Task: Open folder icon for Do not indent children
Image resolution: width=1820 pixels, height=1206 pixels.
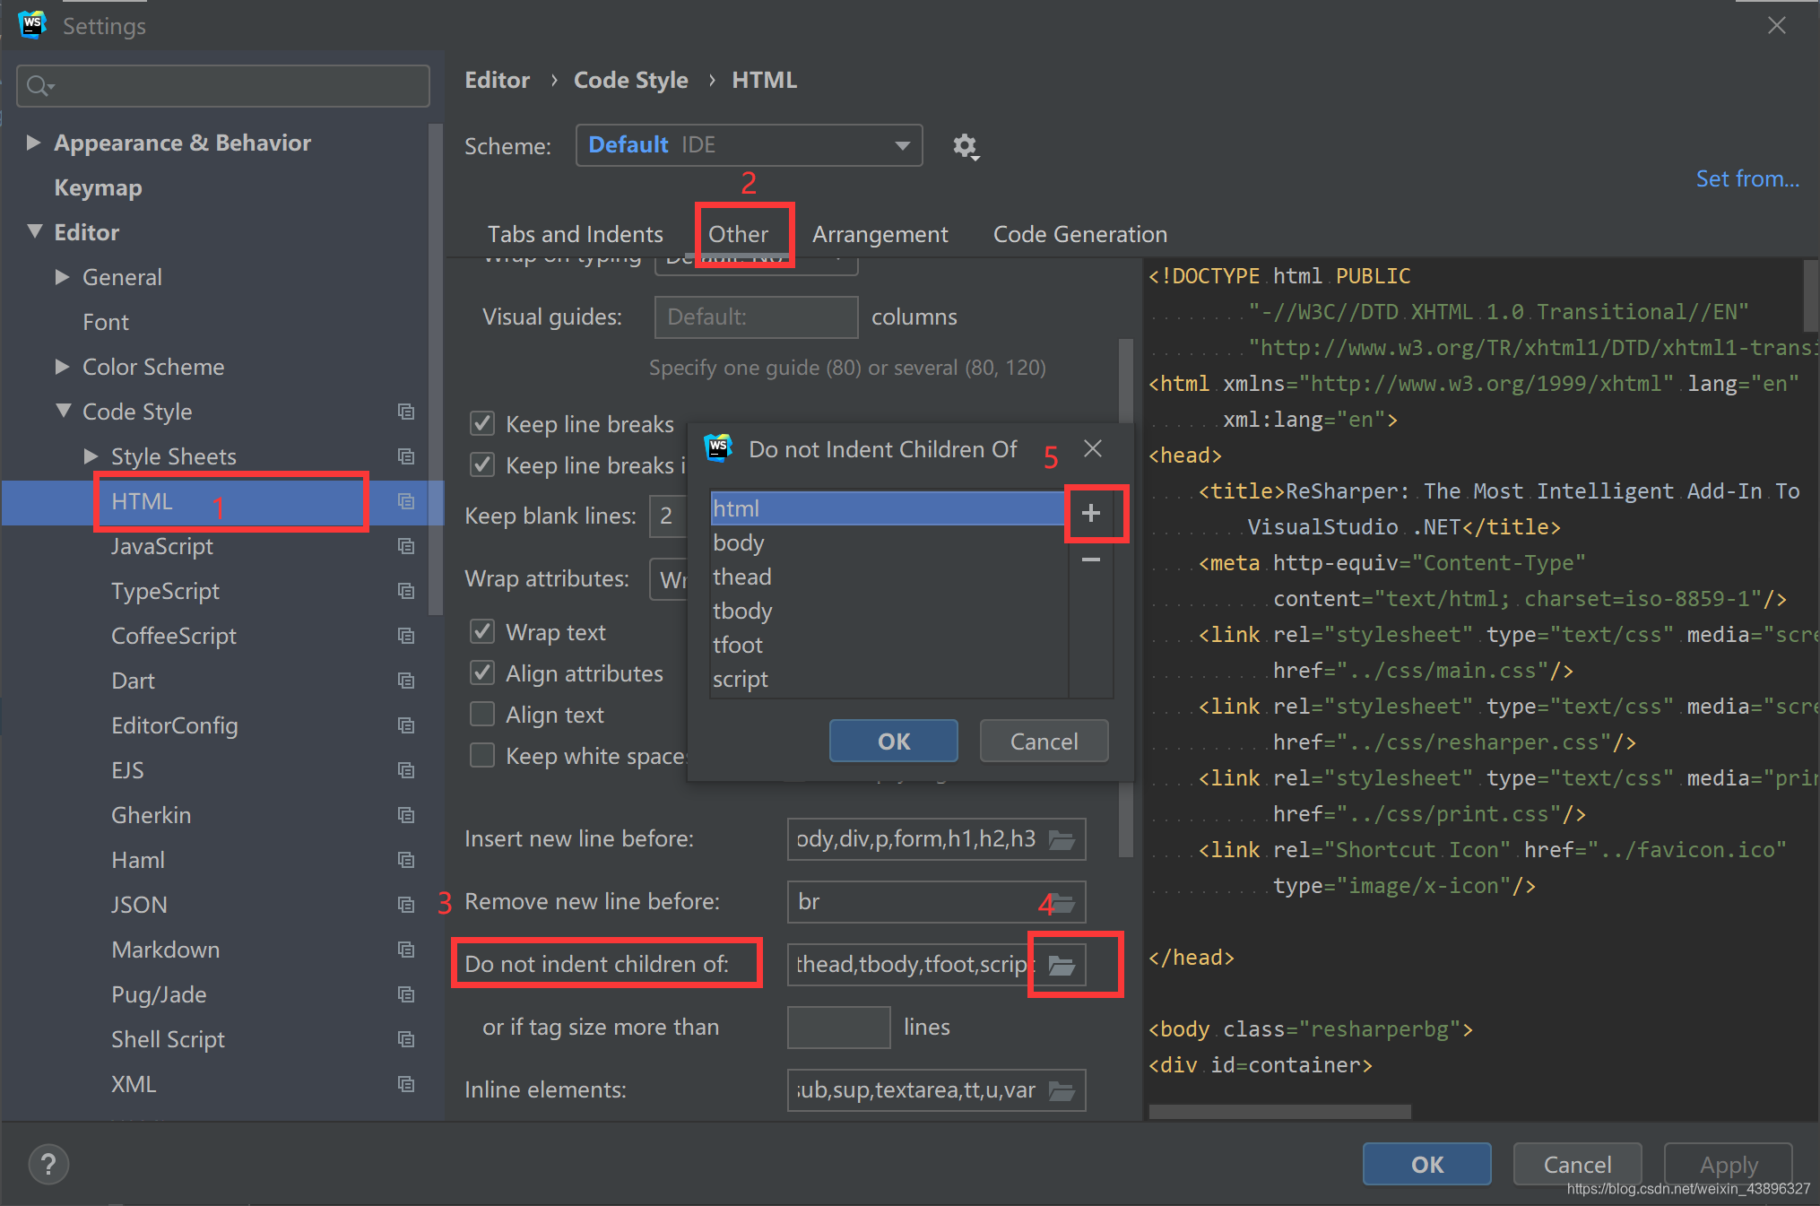Action: (x=1062, y=965)
